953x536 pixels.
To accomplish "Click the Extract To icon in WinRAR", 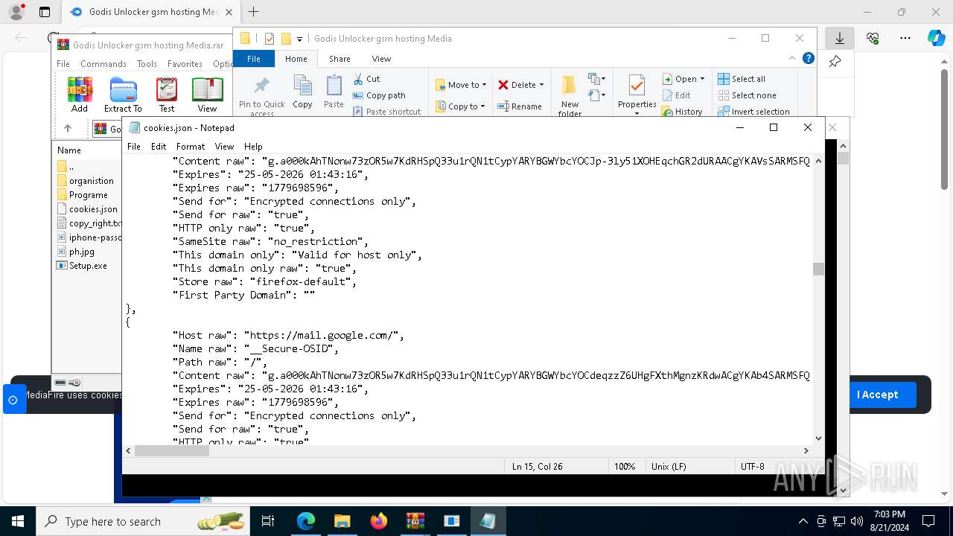I will tap(123, 95).
